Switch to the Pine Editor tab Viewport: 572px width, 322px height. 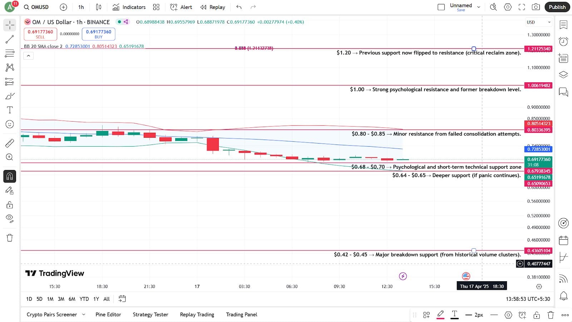click(108, 314)
